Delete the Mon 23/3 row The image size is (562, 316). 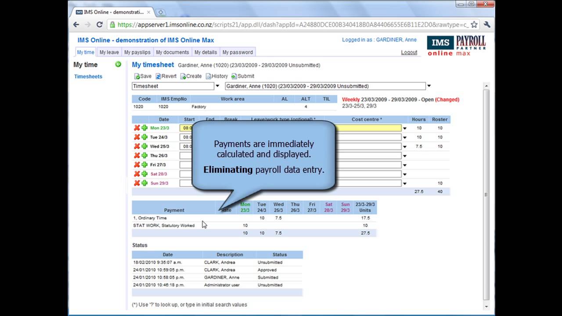(137, 128)
